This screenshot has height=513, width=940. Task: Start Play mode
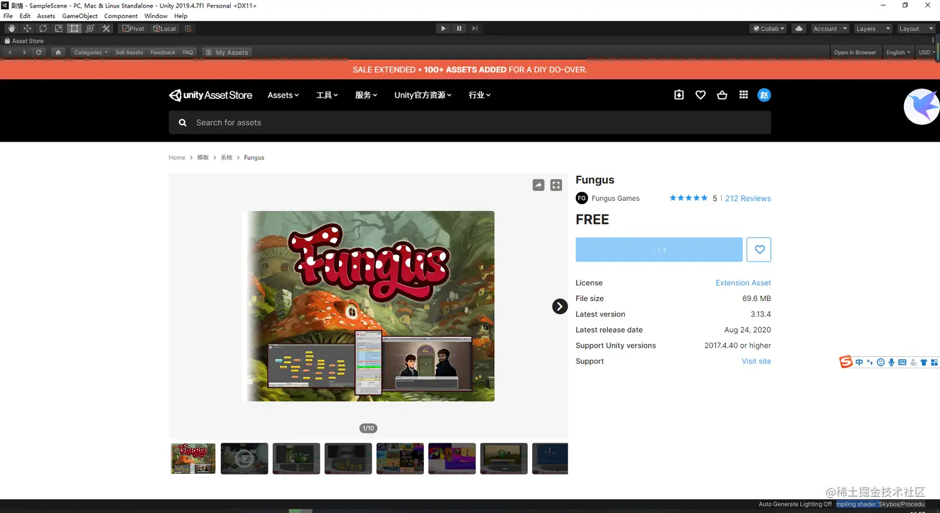pos(443,29)
